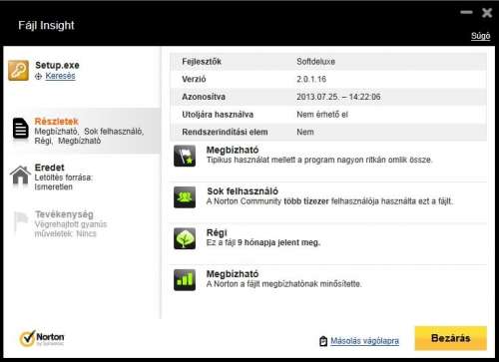
Task: Select the Azonosítva date 2013.07.25. – 14:22:06
Action: [x=338, y=97]
